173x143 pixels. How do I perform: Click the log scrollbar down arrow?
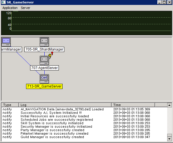pyautogui.click(x=169, y=139)
